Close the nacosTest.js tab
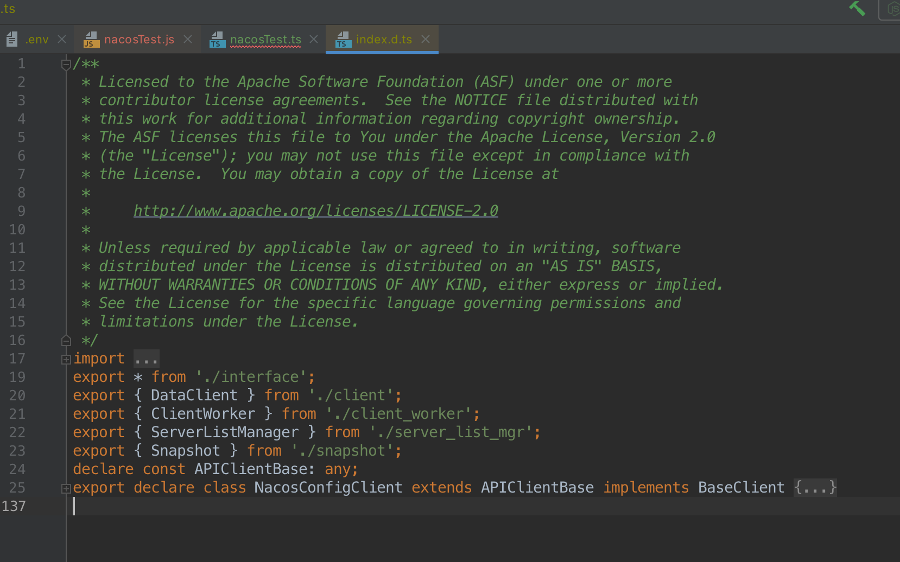This screenshot has width=900, height=562. point(188,40)
